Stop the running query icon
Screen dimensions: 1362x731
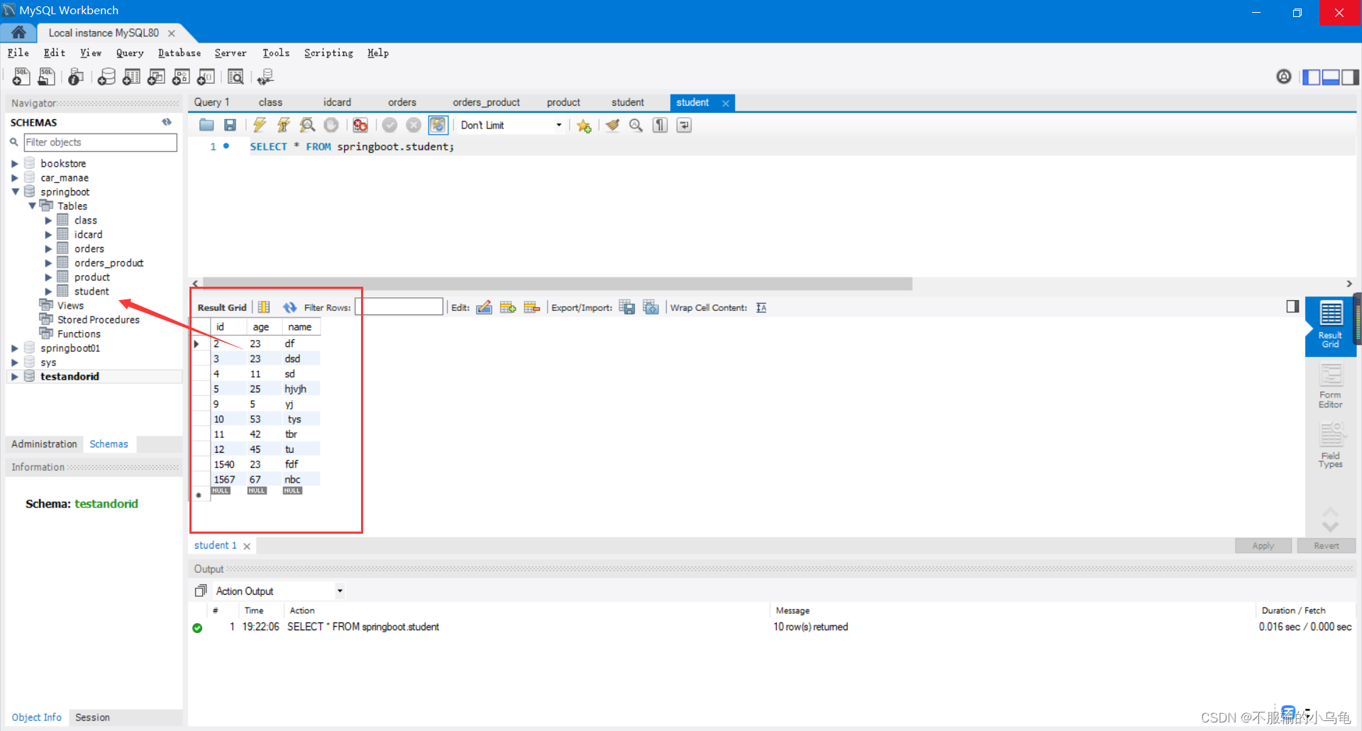pos(331,125)
